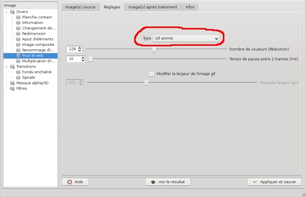
Task: Click the Multiplication item icon
Action: 18,61
